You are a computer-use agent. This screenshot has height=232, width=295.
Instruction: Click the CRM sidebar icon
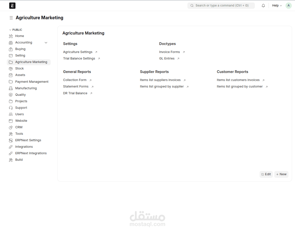click(11, 127)
